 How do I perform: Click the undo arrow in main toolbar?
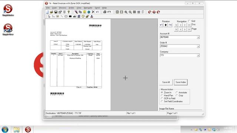(x=97, y=12)
